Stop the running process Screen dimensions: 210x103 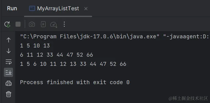coord(18,24)
